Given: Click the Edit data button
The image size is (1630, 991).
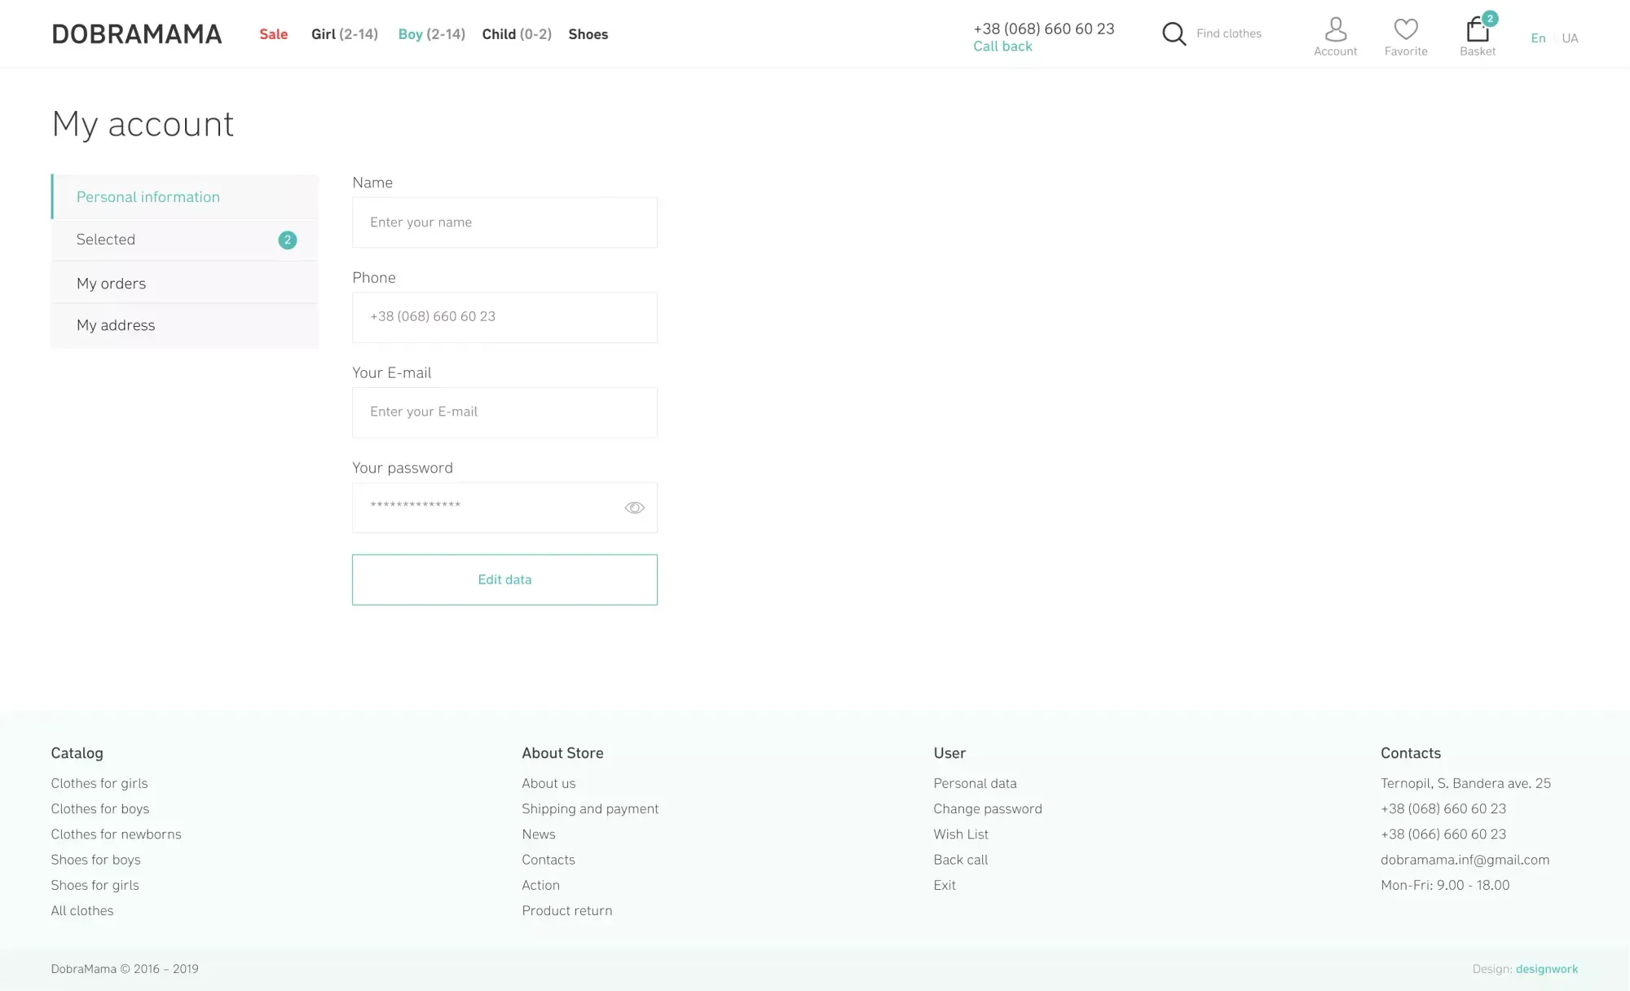Looking at the screenshot, I should 504,579.
